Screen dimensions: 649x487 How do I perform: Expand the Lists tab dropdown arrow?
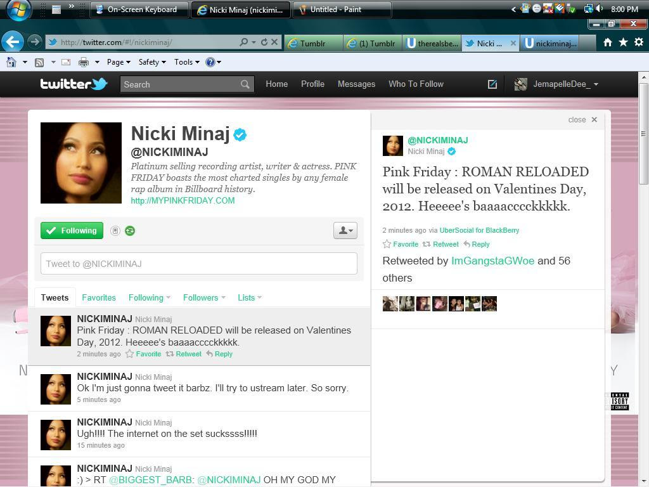[x=259, y=297]
